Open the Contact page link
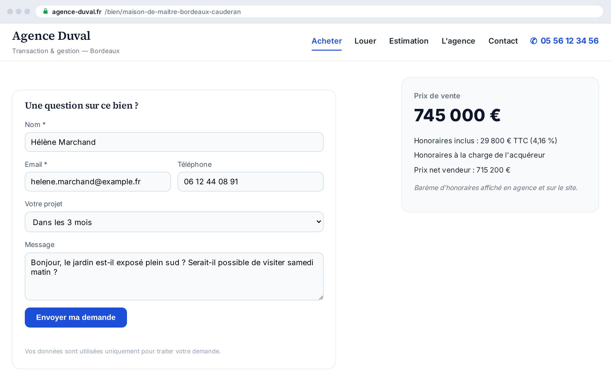 [503, 41]
